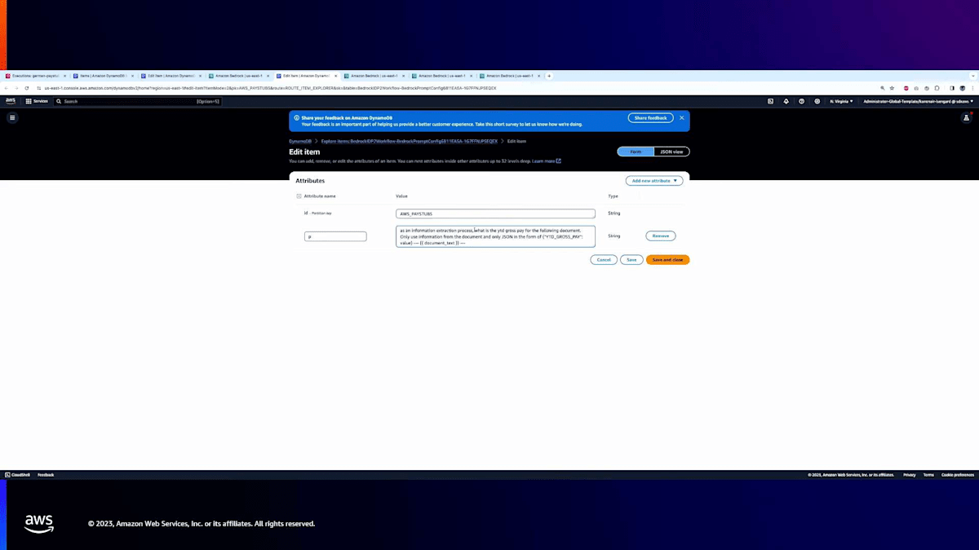Click the browser address bar URL
Image resolution: width=979 pixels, height=550 pixels.
point(269,88)
